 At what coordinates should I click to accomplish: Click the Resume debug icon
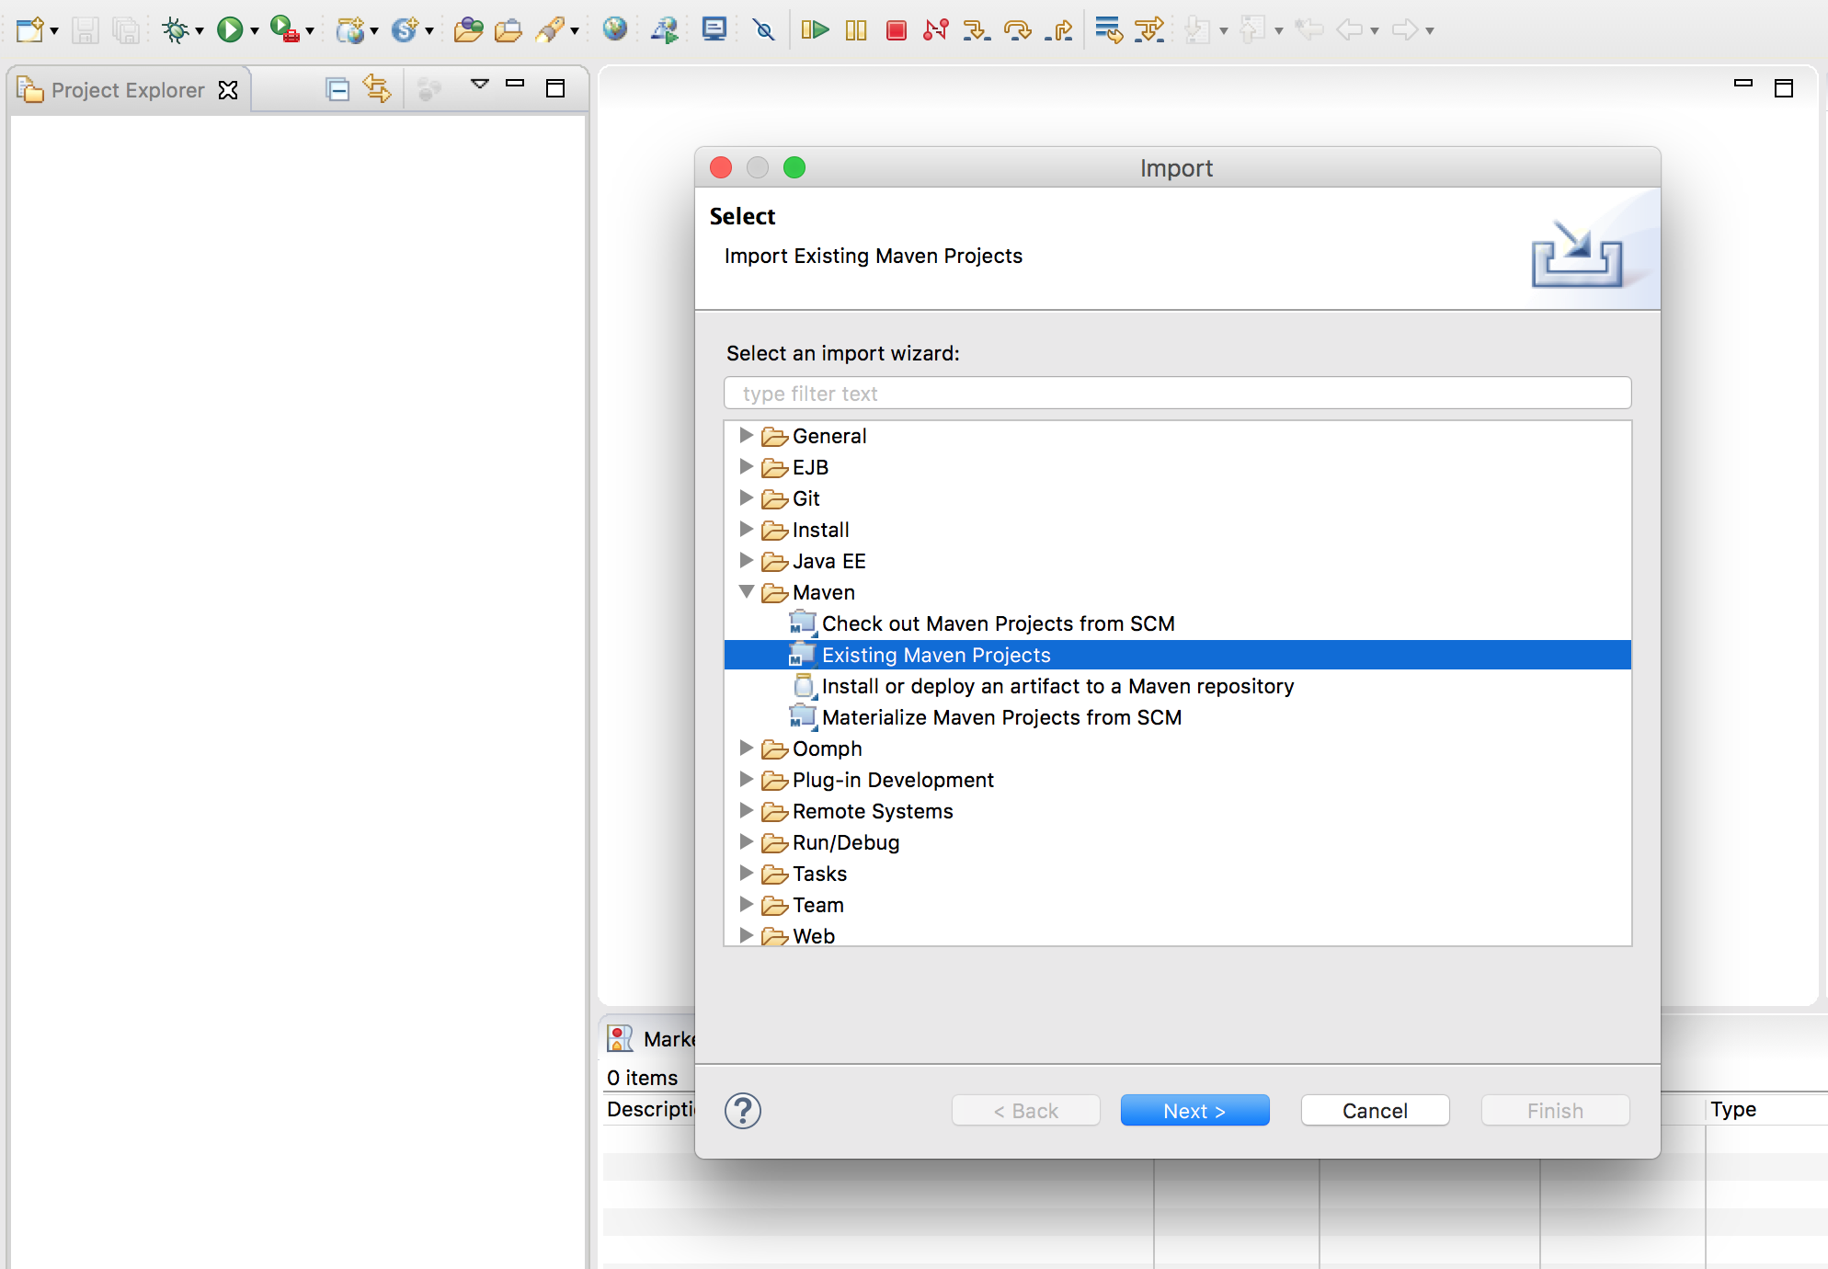click(x=815, y=30)
